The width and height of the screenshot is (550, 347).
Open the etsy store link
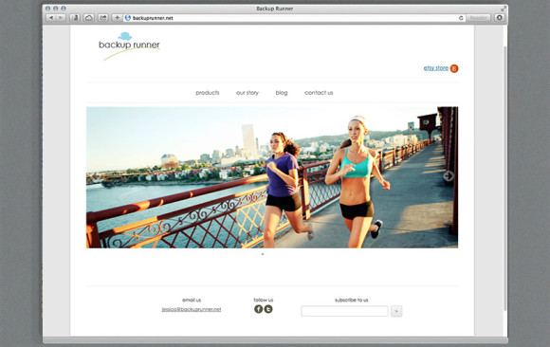[x=435, y=68]
